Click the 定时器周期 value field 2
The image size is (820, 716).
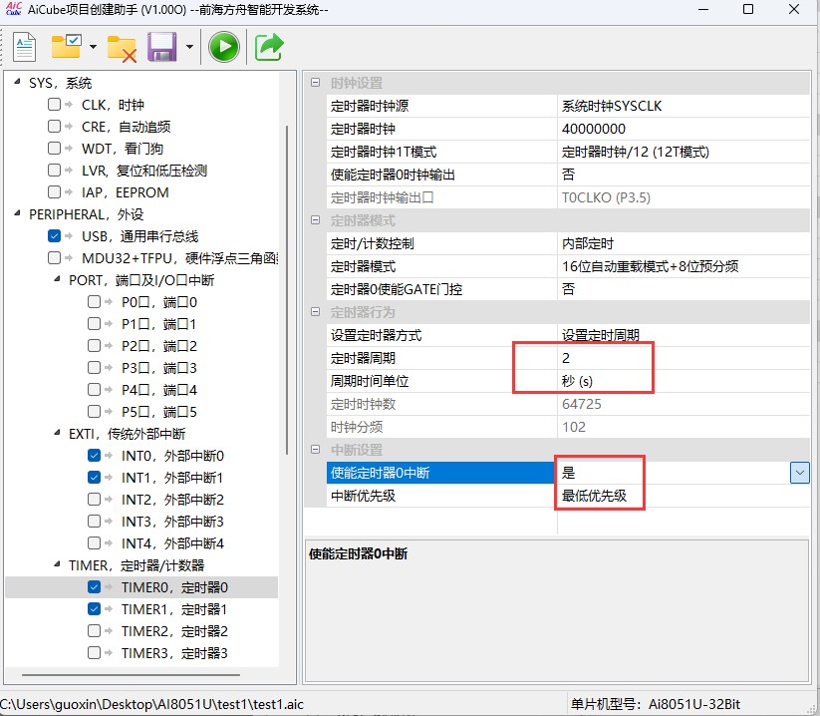[x=683, y=358]
